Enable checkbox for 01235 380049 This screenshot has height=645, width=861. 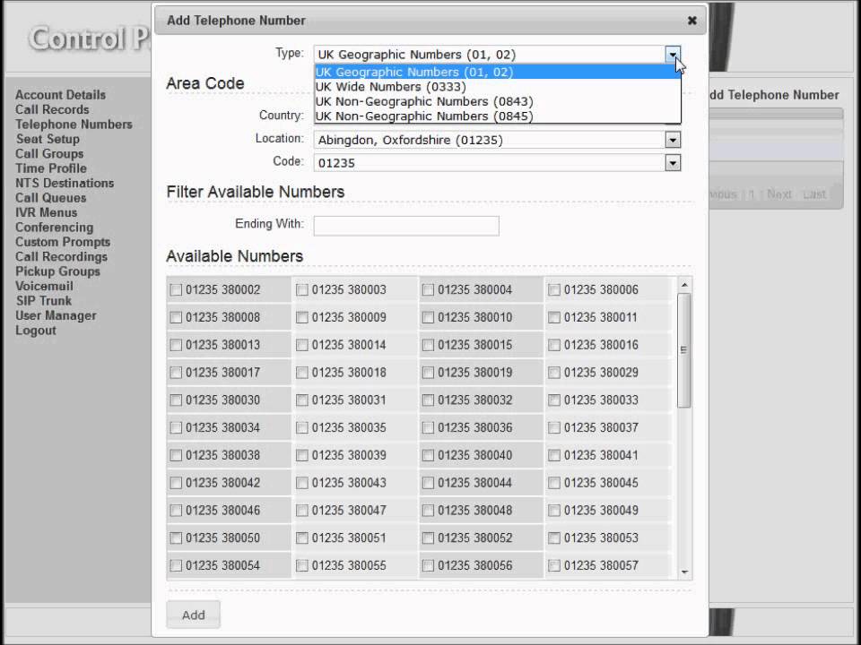(554, 511)
